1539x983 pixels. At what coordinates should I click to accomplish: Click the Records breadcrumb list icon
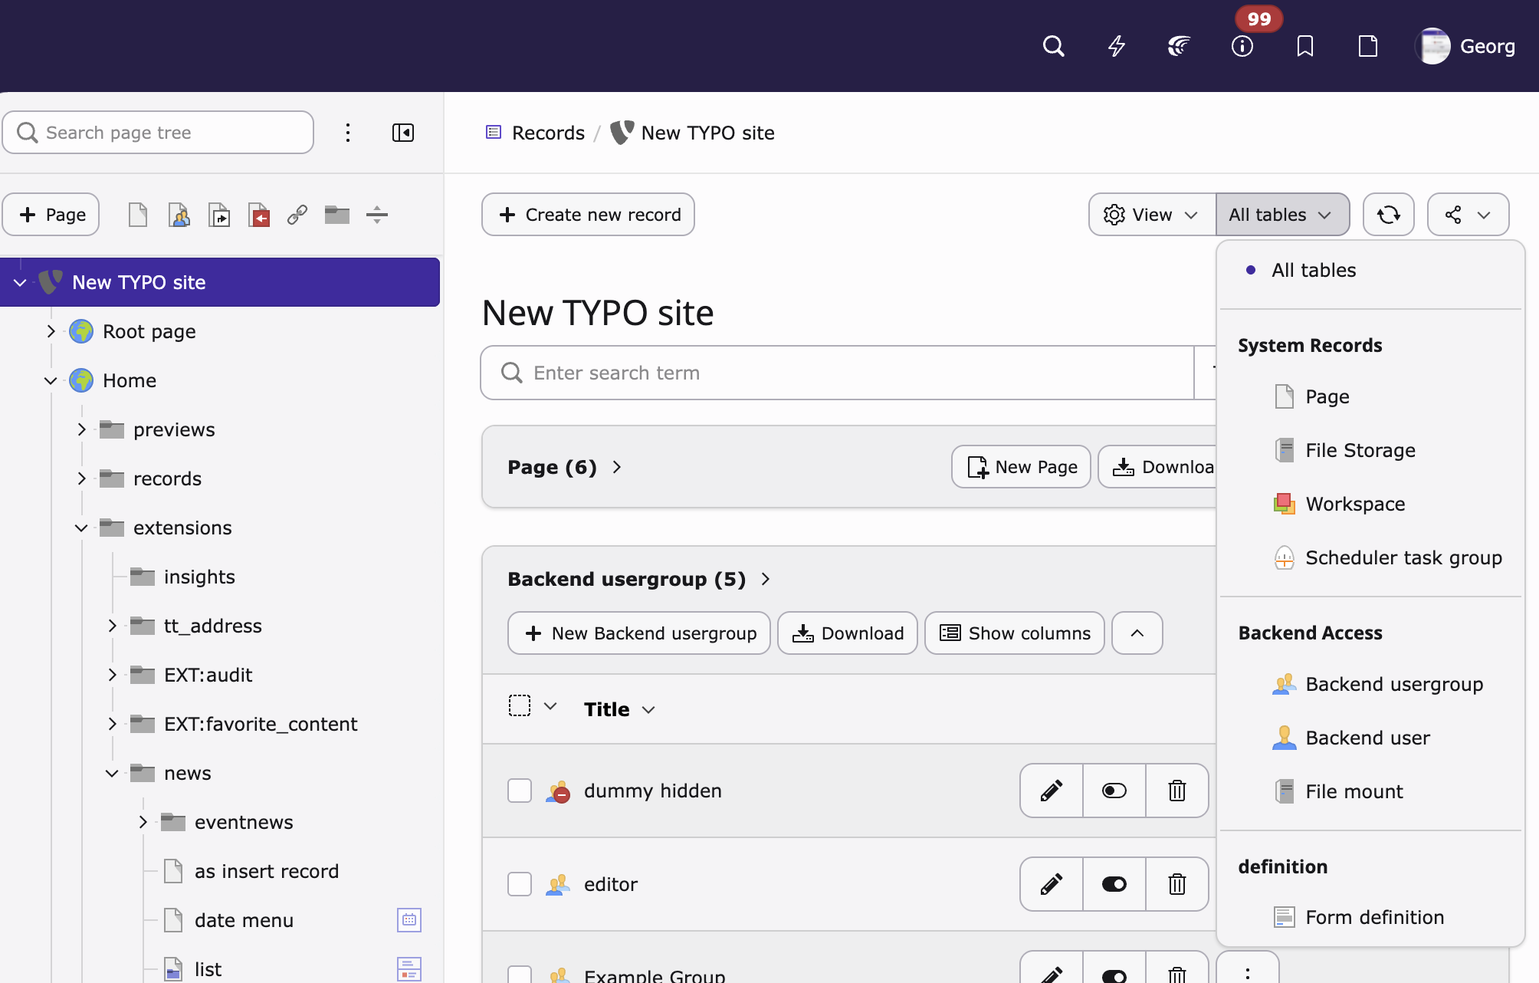click(x=494, y=133)
